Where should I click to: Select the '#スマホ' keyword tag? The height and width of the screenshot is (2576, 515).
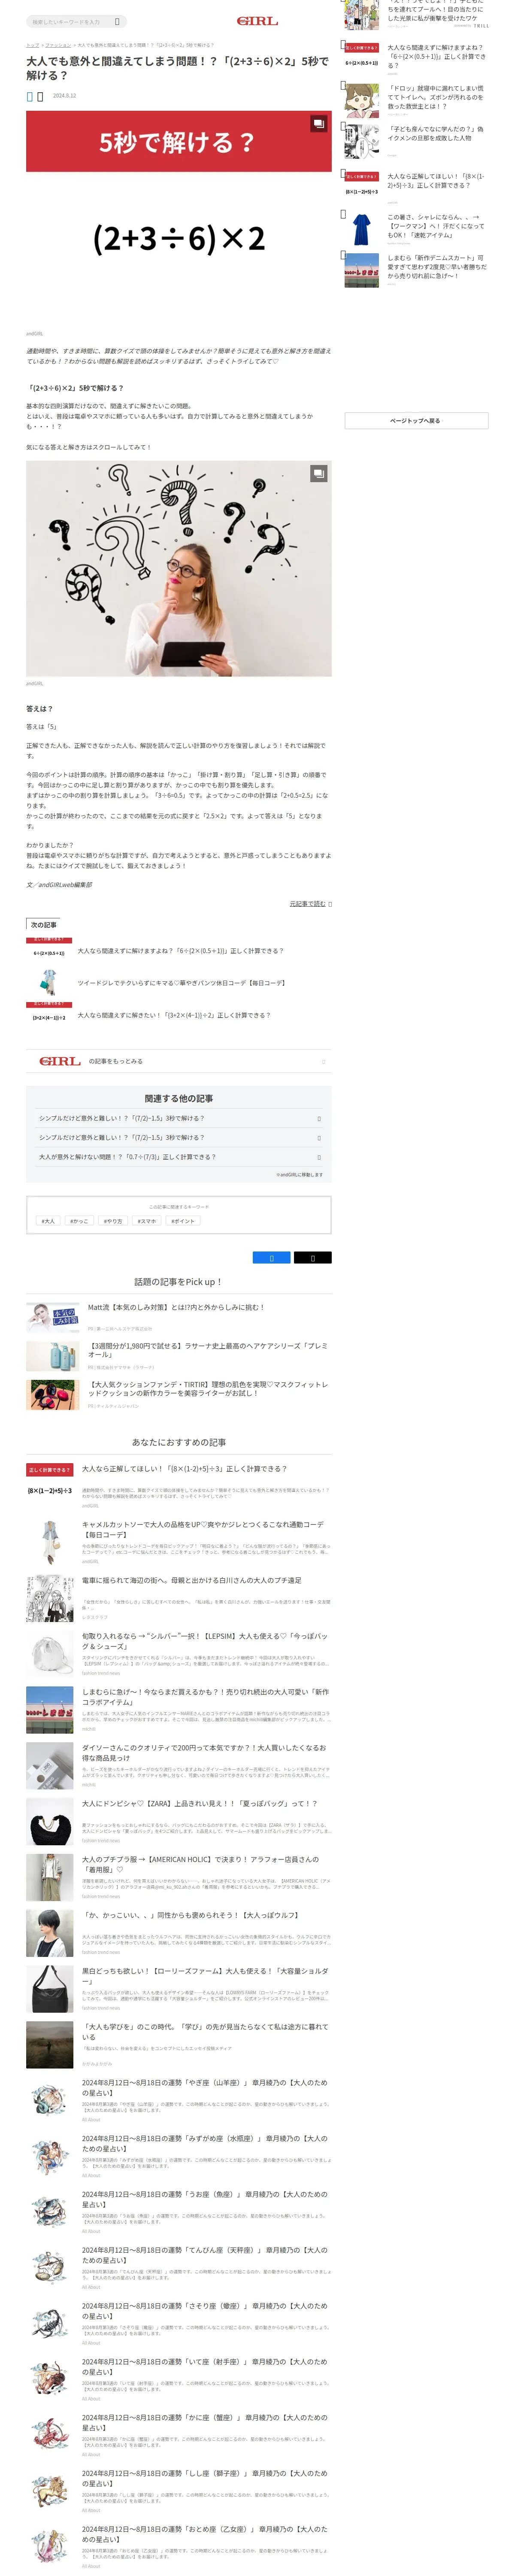tap(147, 1221)
